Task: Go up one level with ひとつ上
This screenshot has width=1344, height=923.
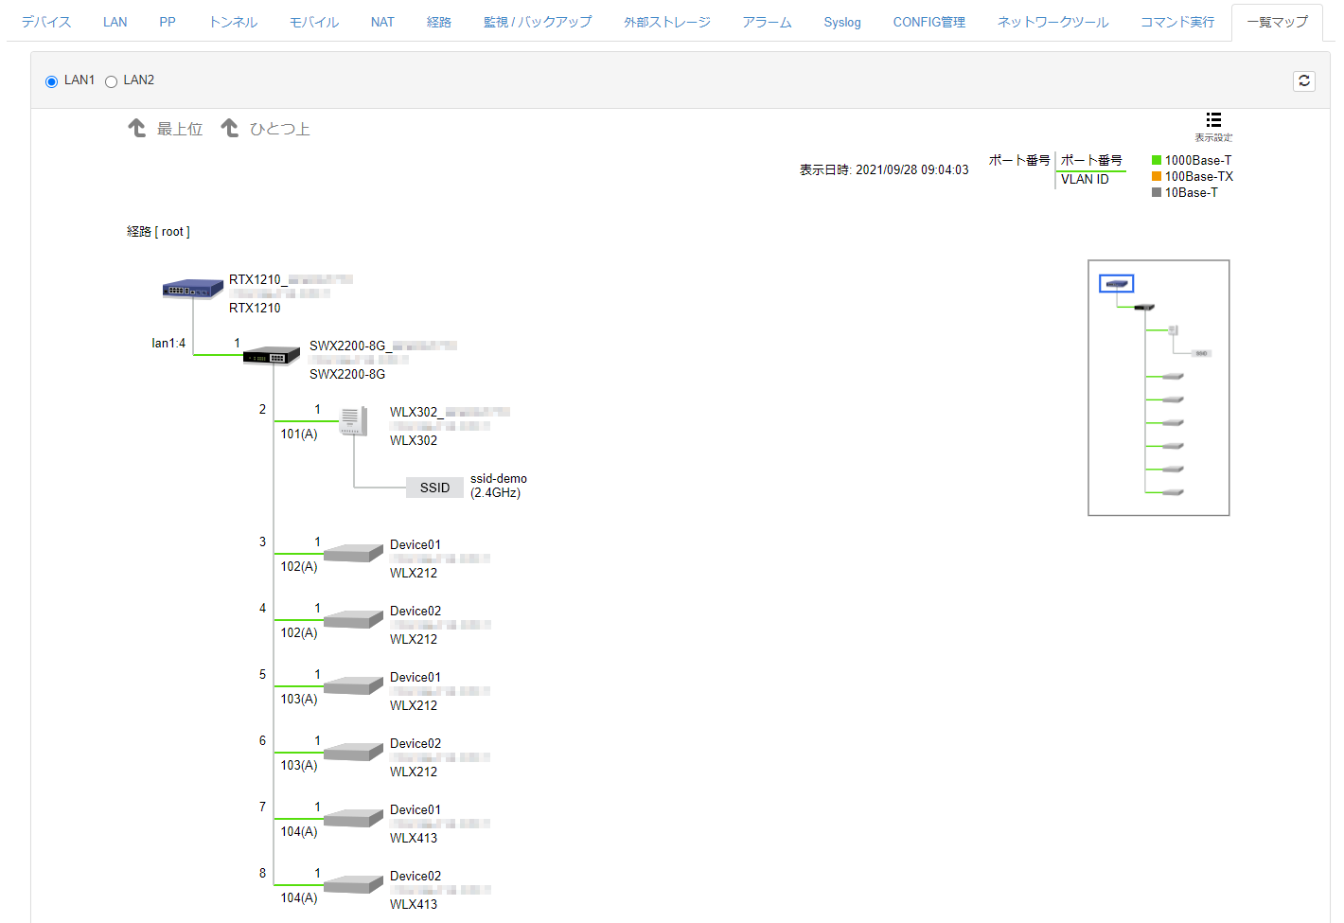Action: pyautogui.click(x=266, y=129)
